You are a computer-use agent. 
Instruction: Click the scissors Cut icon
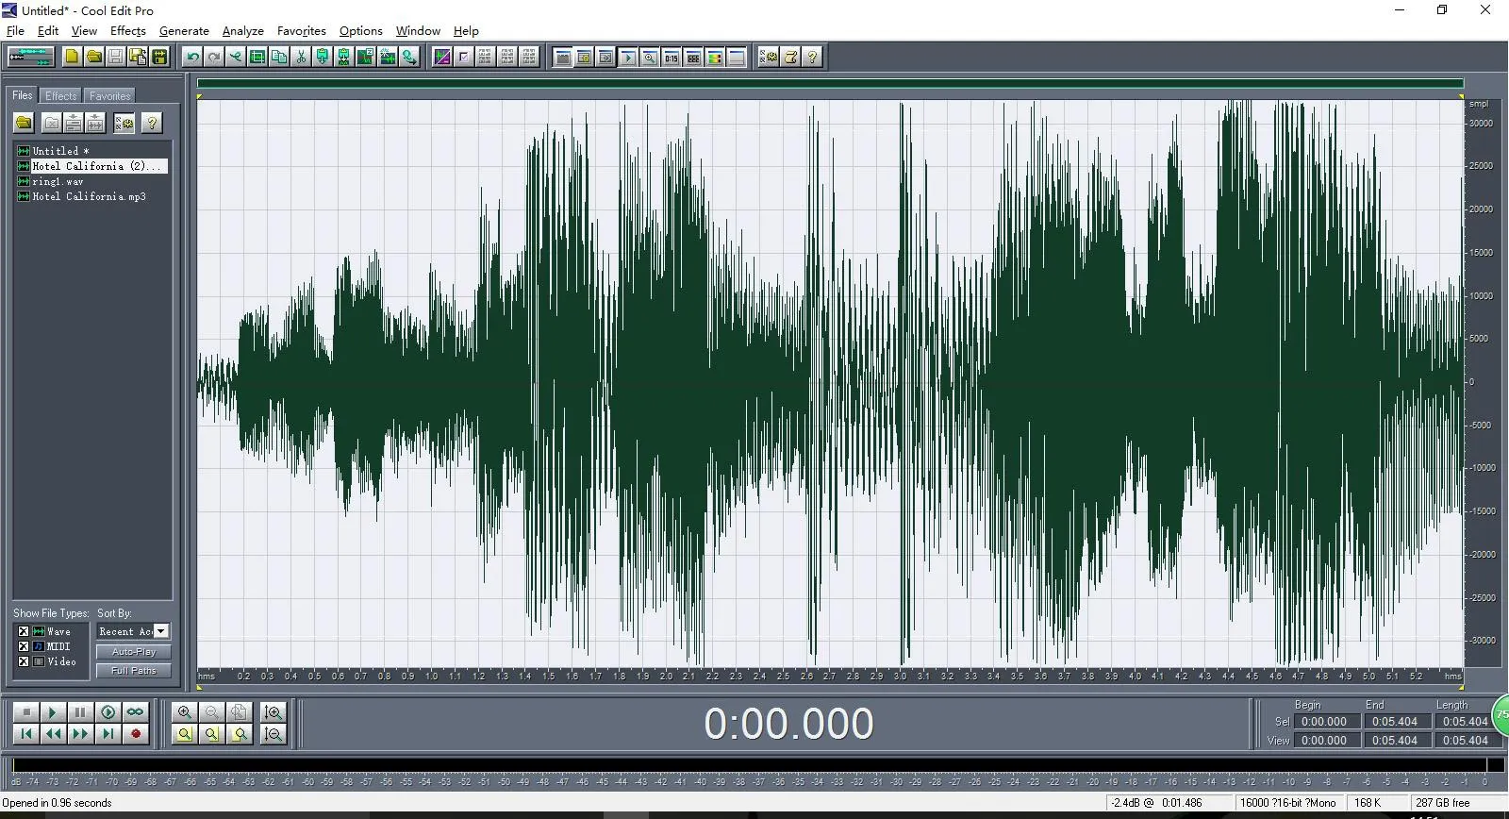click(x=301, y=58)
